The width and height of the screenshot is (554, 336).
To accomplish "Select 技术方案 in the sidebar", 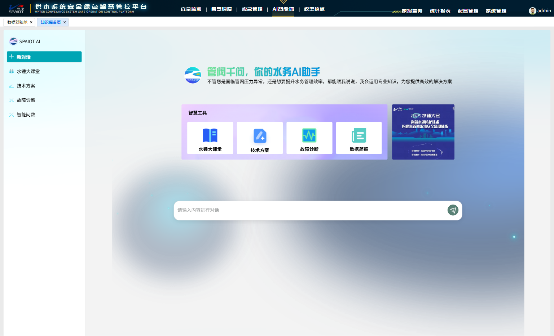I will [x=26, y=86].
